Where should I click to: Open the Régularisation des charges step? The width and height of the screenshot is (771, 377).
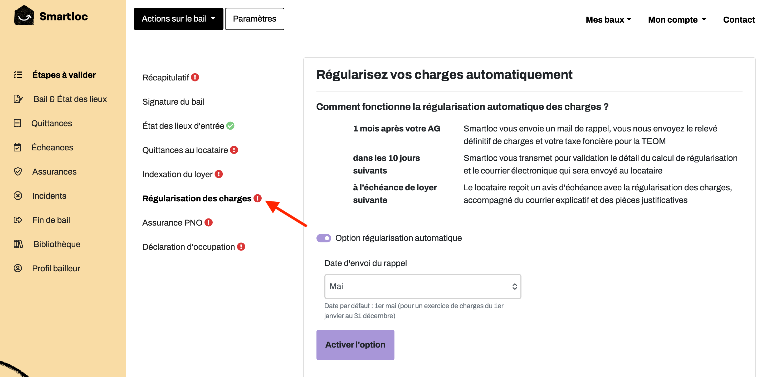197,198
